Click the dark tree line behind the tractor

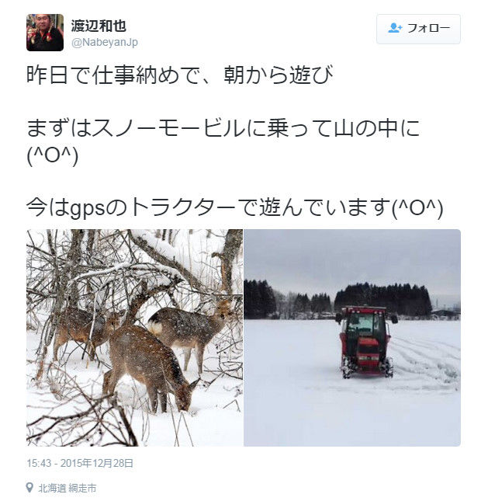pyautogui.click(x=383, y=301)
